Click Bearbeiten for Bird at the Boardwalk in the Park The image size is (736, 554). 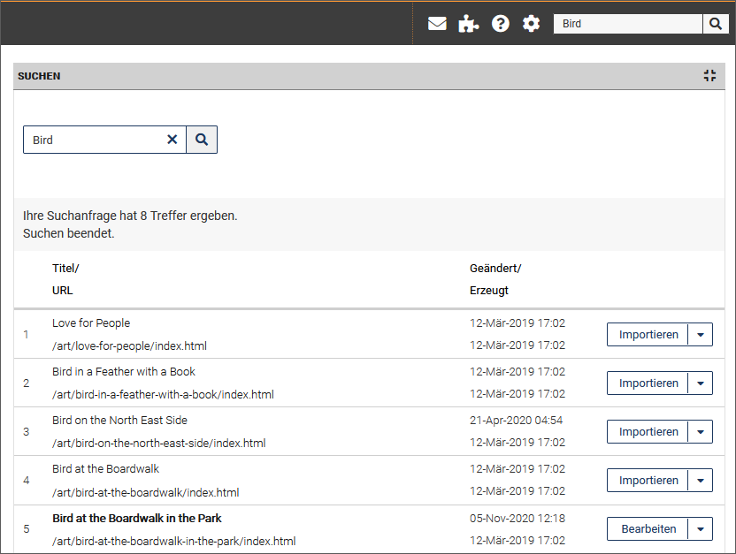coord(648,528)
